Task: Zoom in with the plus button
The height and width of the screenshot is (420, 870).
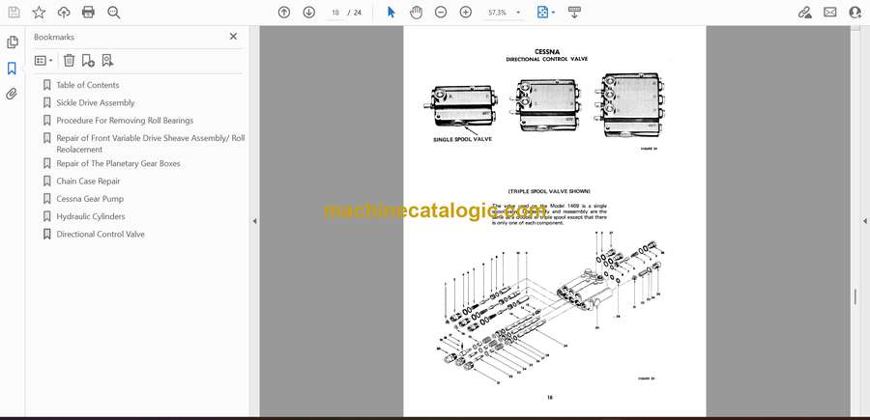Action: pos(466,13)
